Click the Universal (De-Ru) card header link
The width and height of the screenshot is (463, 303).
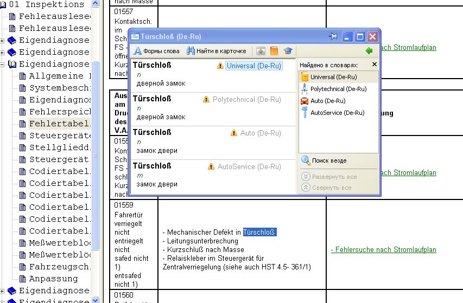click(x=254, y=66)
